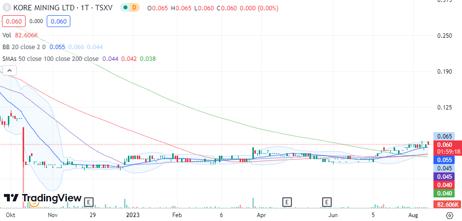The image size is (462, 221).
Task: Click the BB lower value 0.044 in legend
Action: 95,47
